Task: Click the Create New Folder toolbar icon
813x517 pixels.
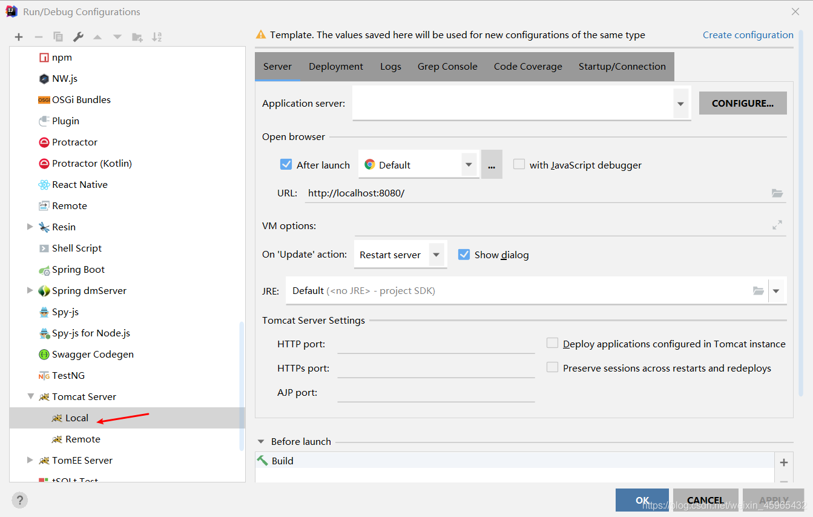Action: (137, 37)
